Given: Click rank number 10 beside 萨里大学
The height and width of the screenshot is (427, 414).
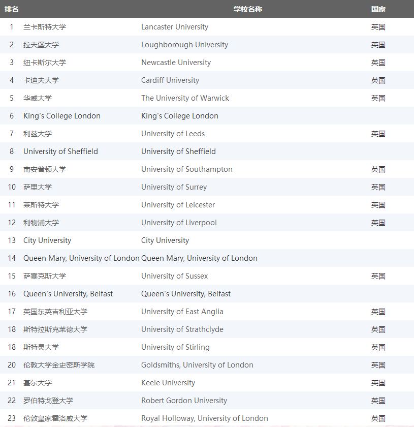Looking at the screenshot, I should pyautogui.click(x=12, y=187).
